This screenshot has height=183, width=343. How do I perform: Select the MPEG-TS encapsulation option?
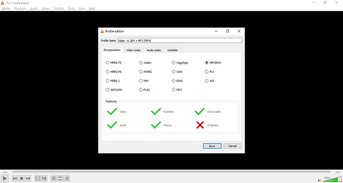(108, 63)
